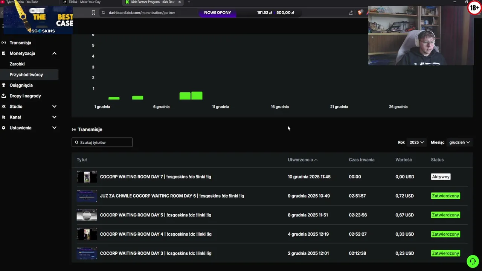Click the Transmisje section heading icon
Image resolution: width=482 pixels, height=271 pixels.
point(74,129)
